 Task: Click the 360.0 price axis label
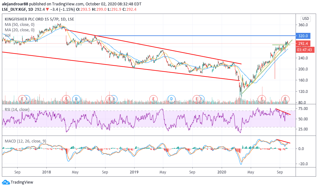(x=303, y=25)
